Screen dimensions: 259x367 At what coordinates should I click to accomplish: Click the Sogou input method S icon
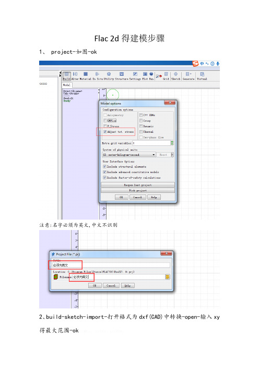pos(195,63)
